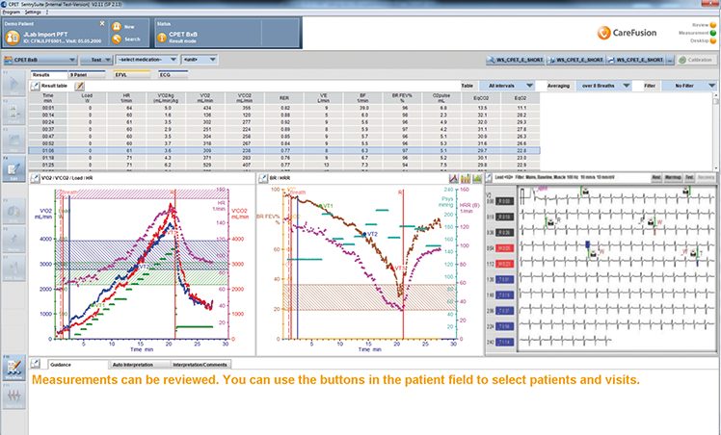
Task: Open the first WS_CPET_E_SHORT workspace button
Action: [516, 60]
